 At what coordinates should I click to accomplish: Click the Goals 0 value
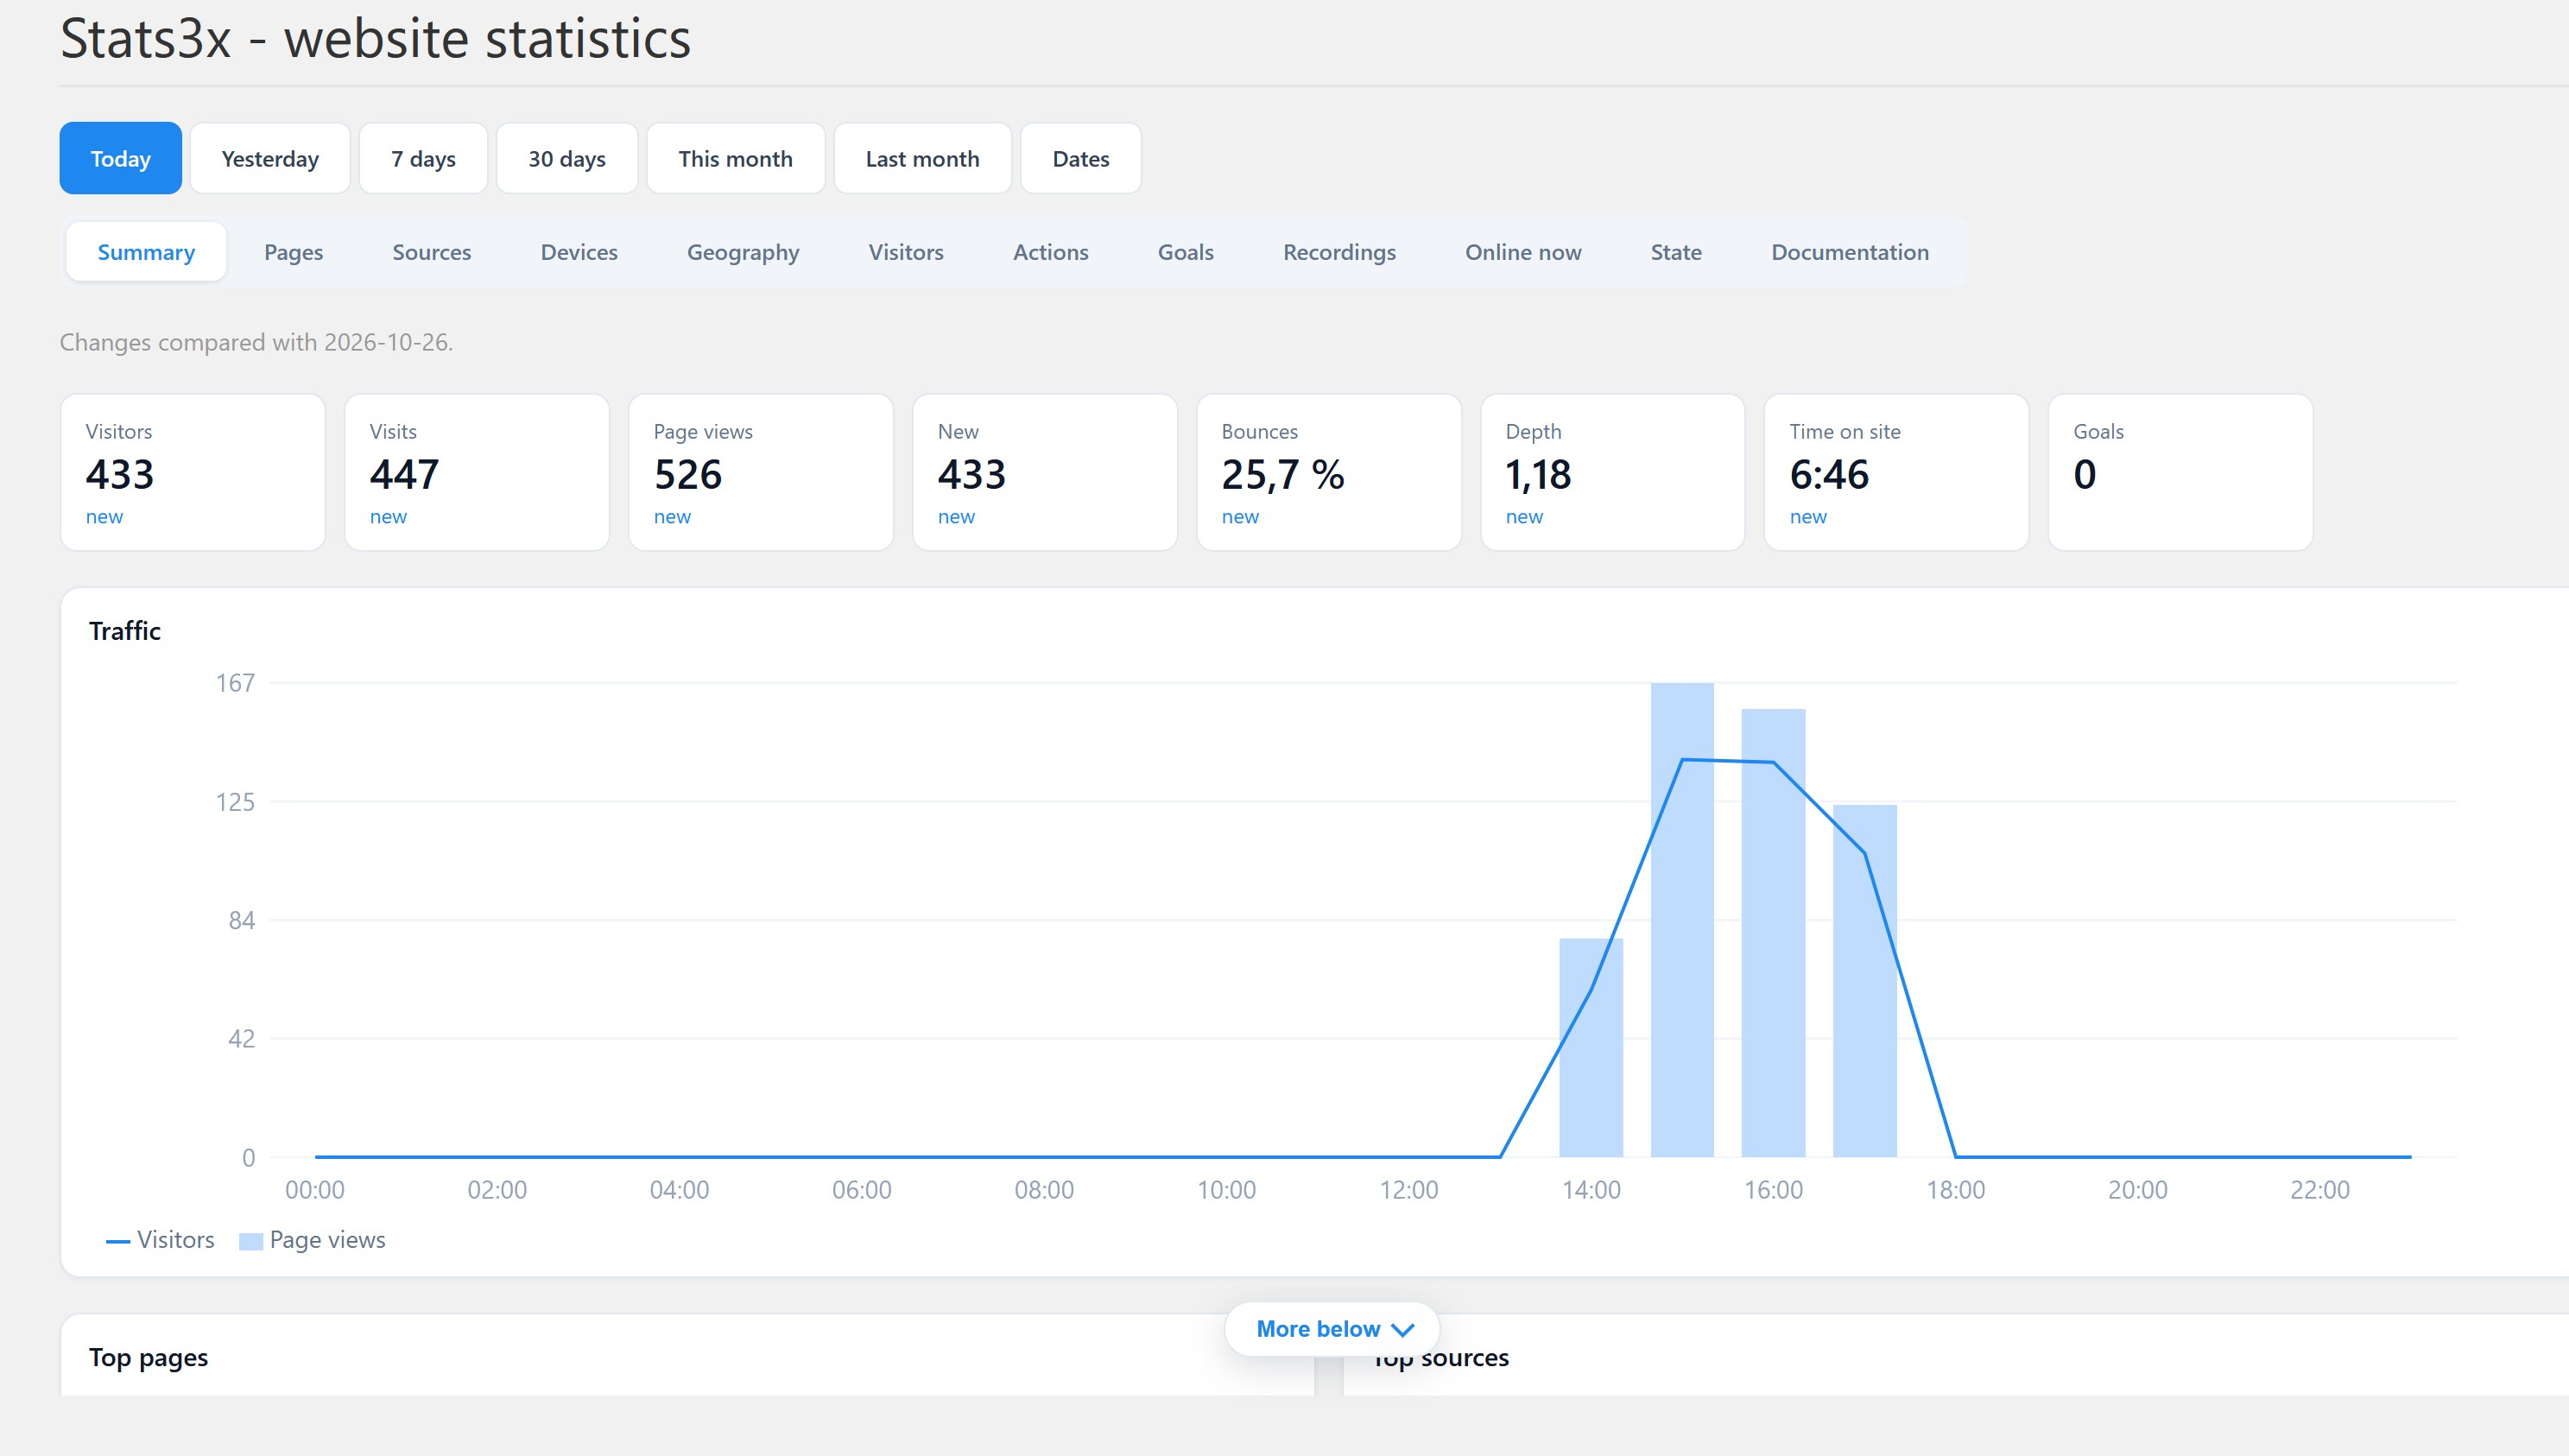2085,474
